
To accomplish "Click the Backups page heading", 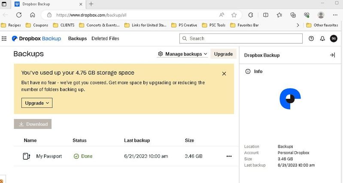I will pyautogui.click(x=28, y=54).
